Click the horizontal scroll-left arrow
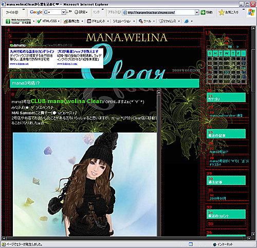This screenshot has height=248, width=257. point(4,238)
